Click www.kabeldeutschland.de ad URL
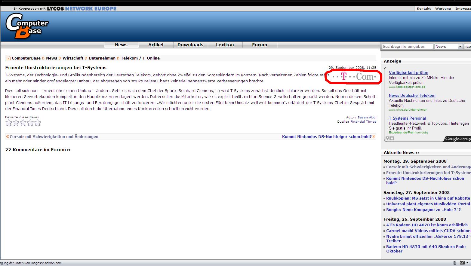The width and height of the screenshot is (471, 266). pos(407,87)
